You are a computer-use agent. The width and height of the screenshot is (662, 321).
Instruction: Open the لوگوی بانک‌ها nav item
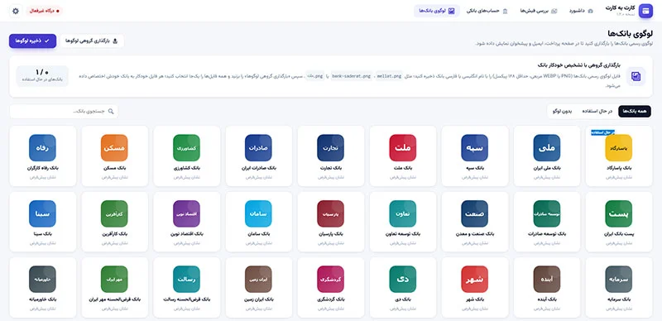click(437, 11)
